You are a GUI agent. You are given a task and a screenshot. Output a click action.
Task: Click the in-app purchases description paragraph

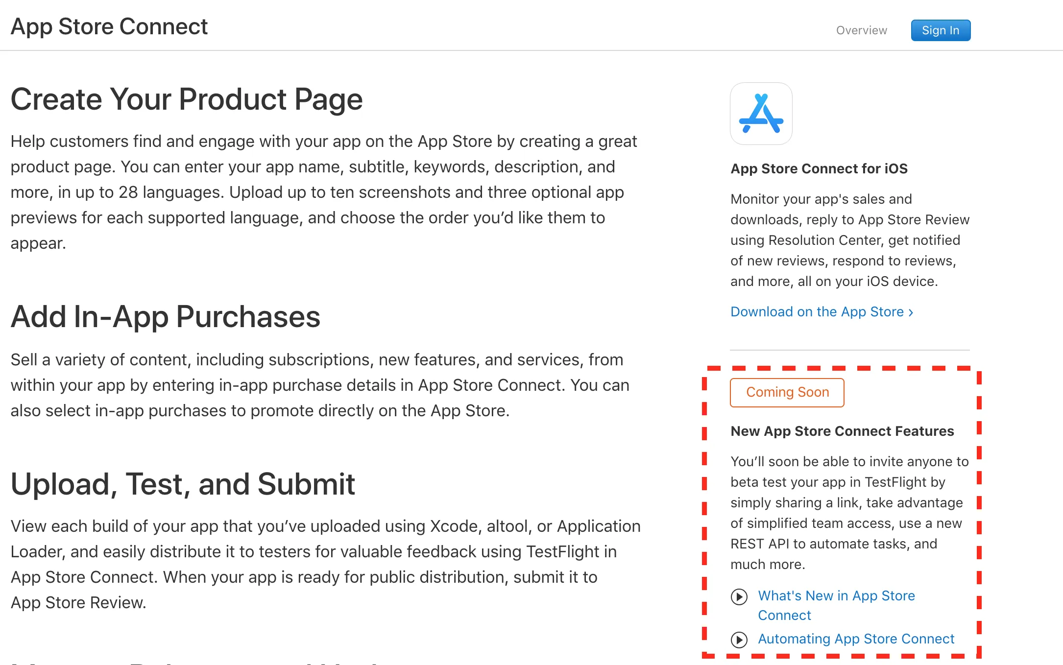[x=319, y=385]
